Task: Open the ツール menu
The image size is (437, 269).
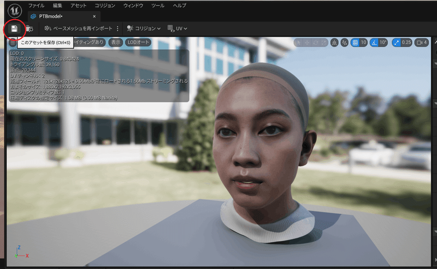Action: (x=158, y=5)
